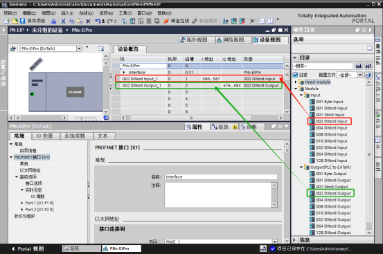This screenshot has width=383, height=254.
Task: Click the 注释 comment text area
Action: [218, 195]
